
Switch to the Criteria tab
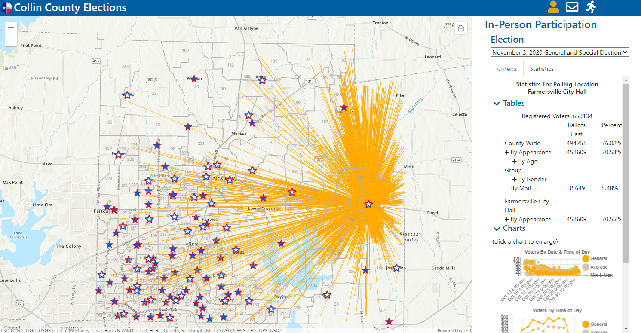(507, 69)
